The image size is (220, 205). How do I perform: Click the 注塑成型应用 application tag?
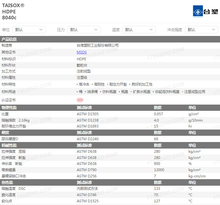[195, 92]
